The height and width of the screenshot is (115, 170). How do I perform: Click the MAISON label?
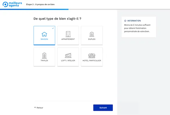[x=44, y=39]
